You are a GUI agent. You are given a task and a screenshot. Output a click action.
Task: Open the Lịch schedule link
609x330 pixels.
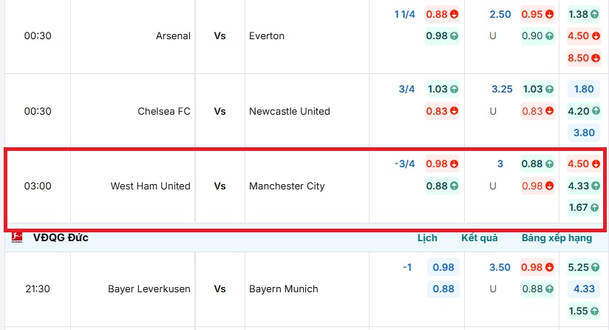coord(427,238)
